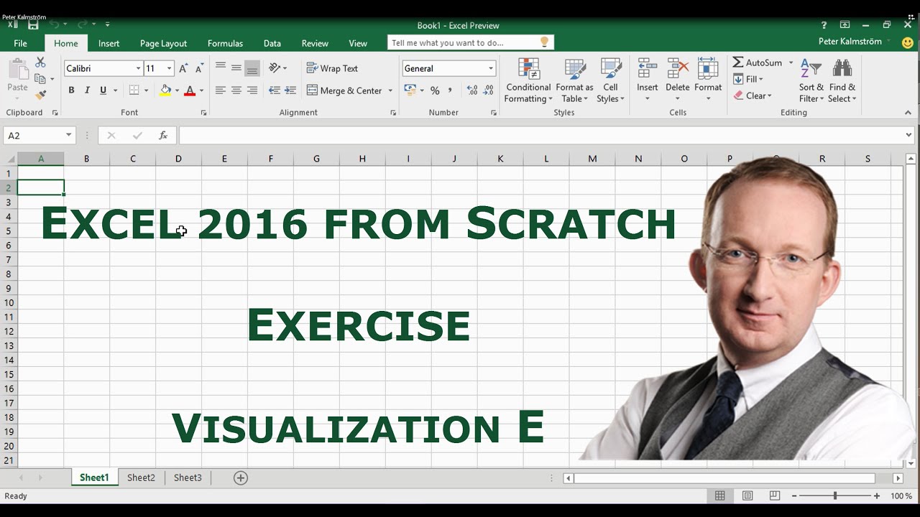
Task: Apply Percent Style number format
Action: click(x=435, y=90)
